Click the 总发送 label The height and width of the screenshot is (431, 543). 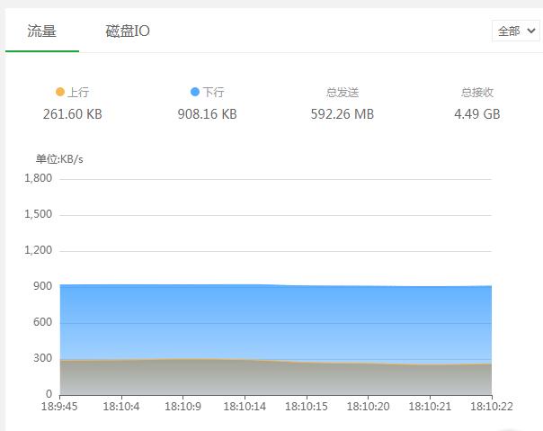(343, 93)
